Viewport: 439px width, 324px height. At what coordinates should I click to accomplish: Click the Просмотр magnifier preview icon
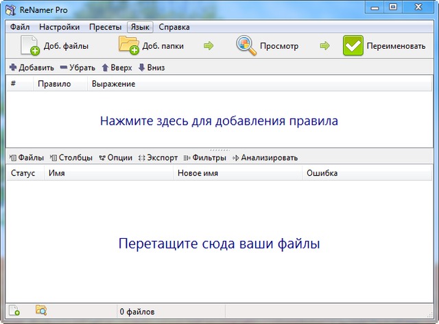pos(246,45)
